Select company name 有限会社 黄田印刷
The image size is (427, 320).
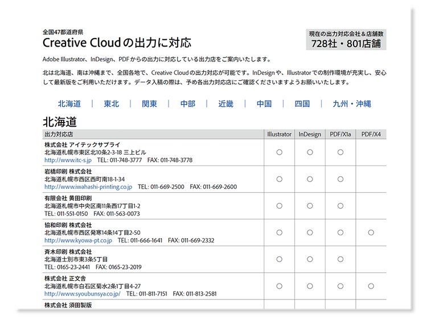68,198
